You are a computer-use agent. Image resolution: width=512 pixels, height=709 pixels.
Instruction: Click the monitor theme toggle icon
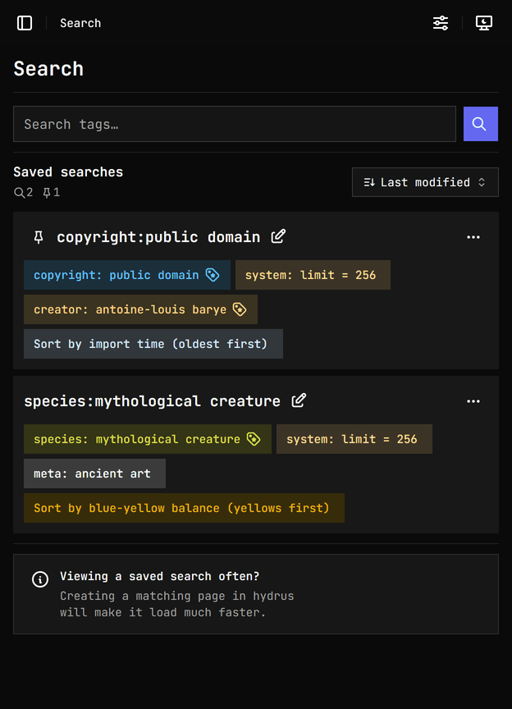click(x=484, y=23)
